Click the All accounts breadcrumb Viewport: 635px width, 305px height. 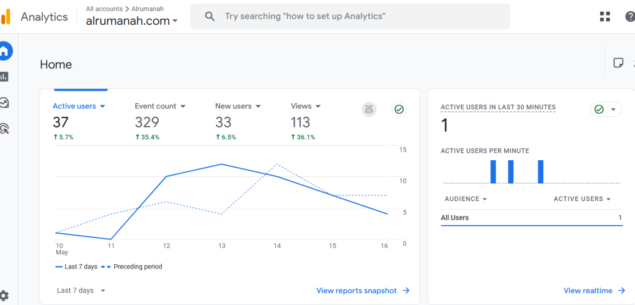coord(104,9)
